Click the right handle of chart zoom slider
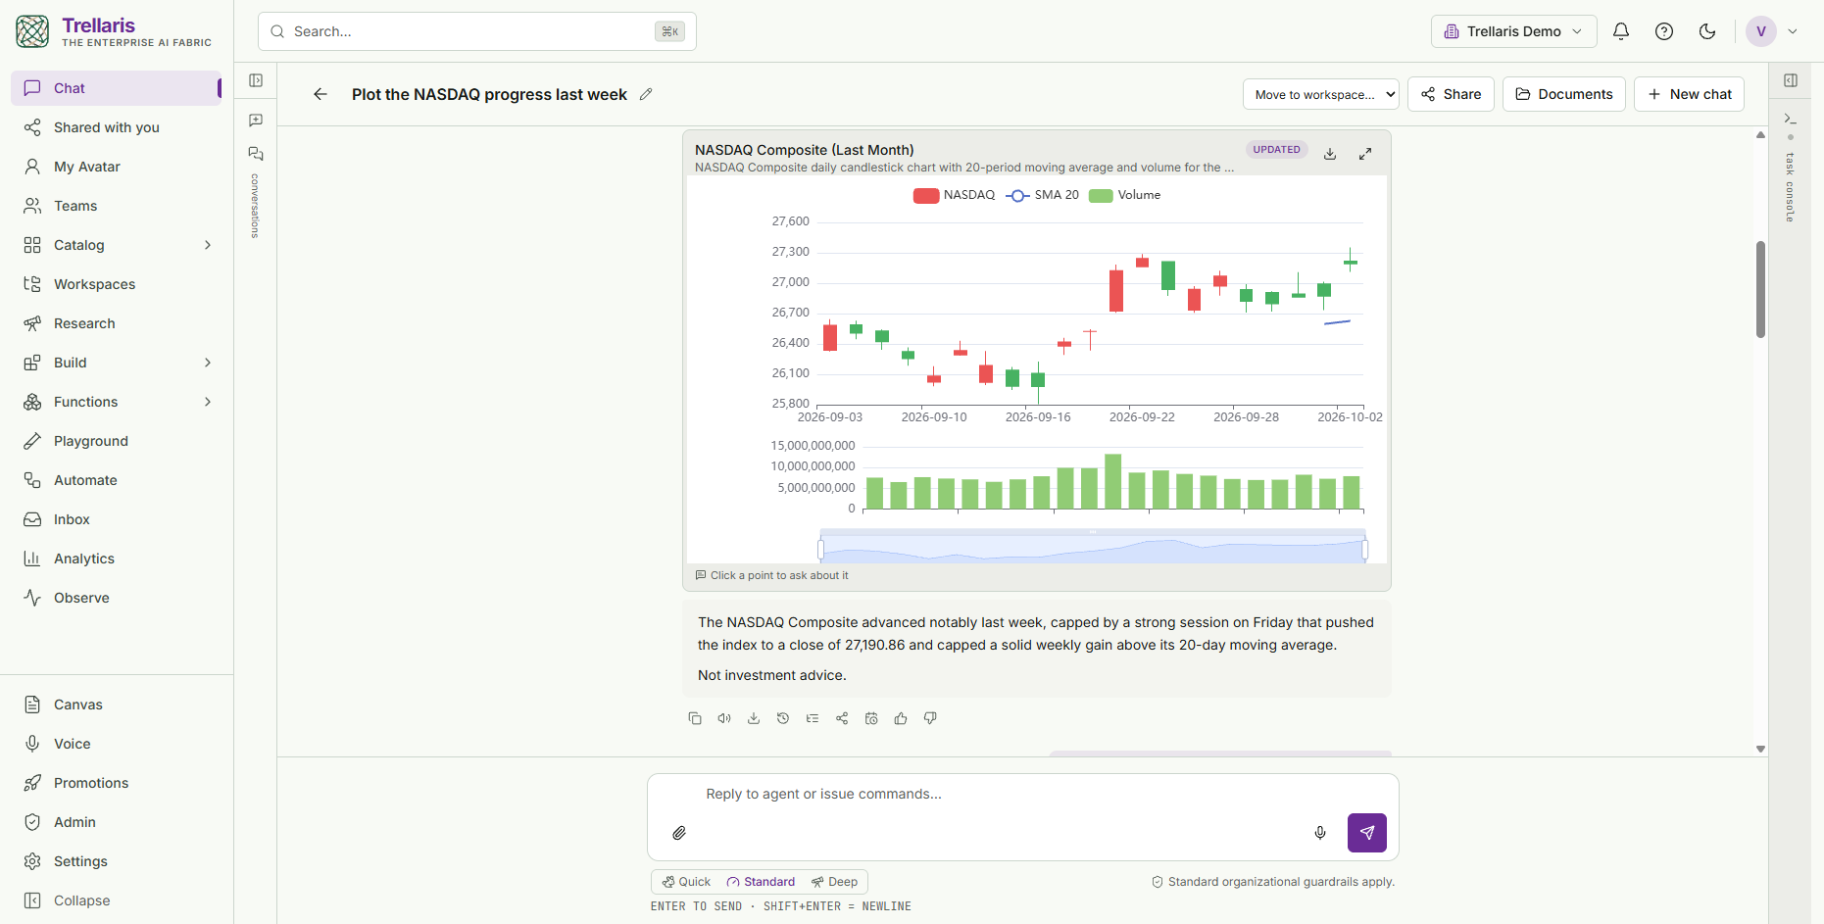The image size is (1824, 924). [x=1364, y=550]
